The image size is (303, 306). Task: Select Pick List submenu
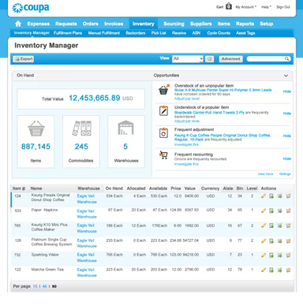159,33
